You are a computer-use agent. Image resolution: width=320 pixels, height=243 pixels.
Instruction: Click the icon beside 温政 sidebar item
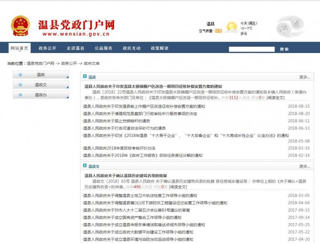20,75
